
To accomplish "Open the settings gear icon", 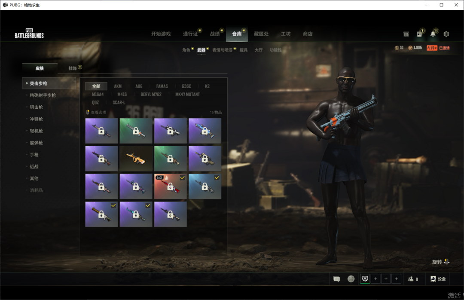I will pos(446,34).
